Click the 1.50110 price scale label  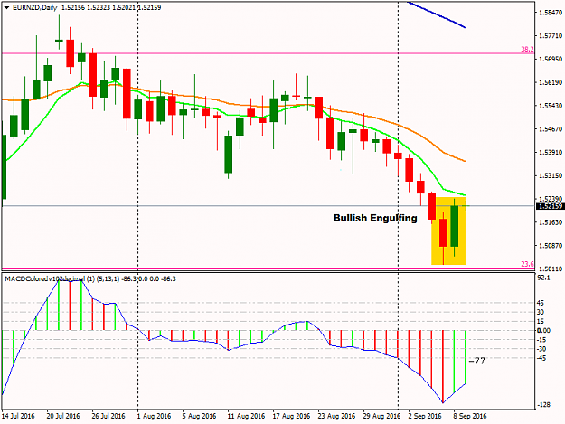pos(551,269)
